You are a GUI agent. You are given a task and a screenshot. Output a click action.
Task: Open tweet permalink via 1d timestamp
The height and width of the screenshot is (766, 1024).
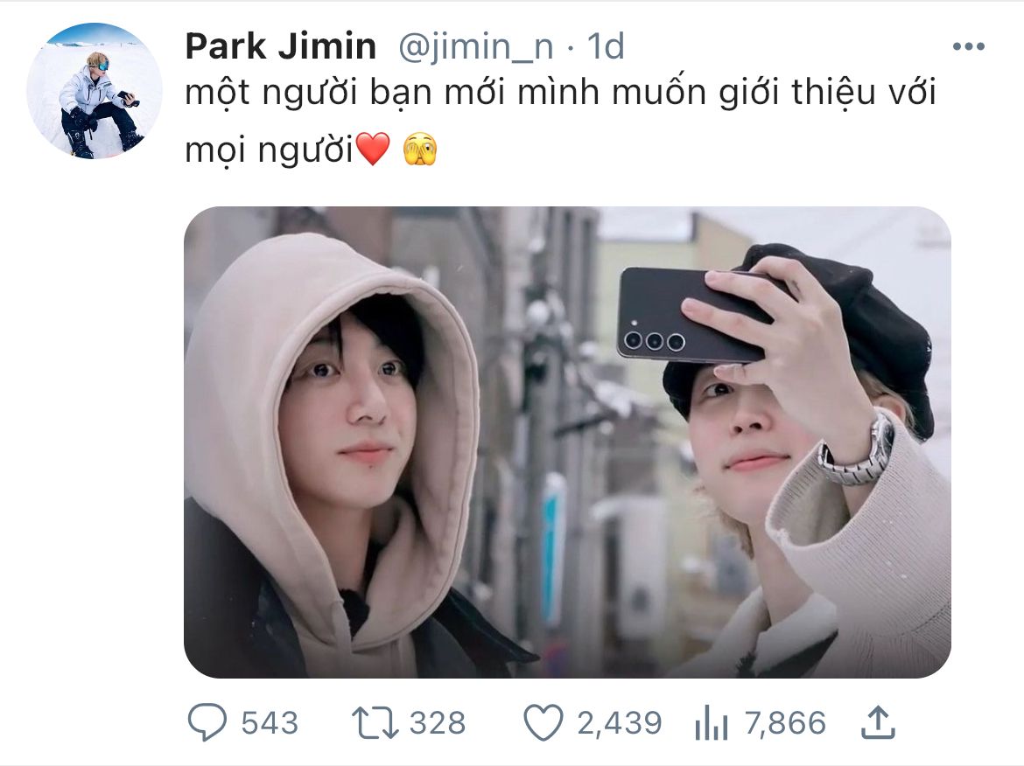click(606, 46)
